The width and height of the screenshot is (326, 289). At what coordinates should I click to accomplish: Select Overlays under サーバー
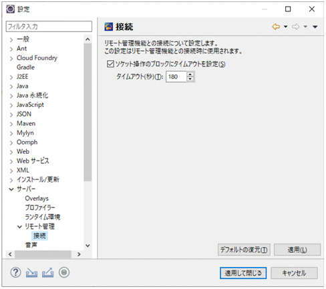[37, 198]
